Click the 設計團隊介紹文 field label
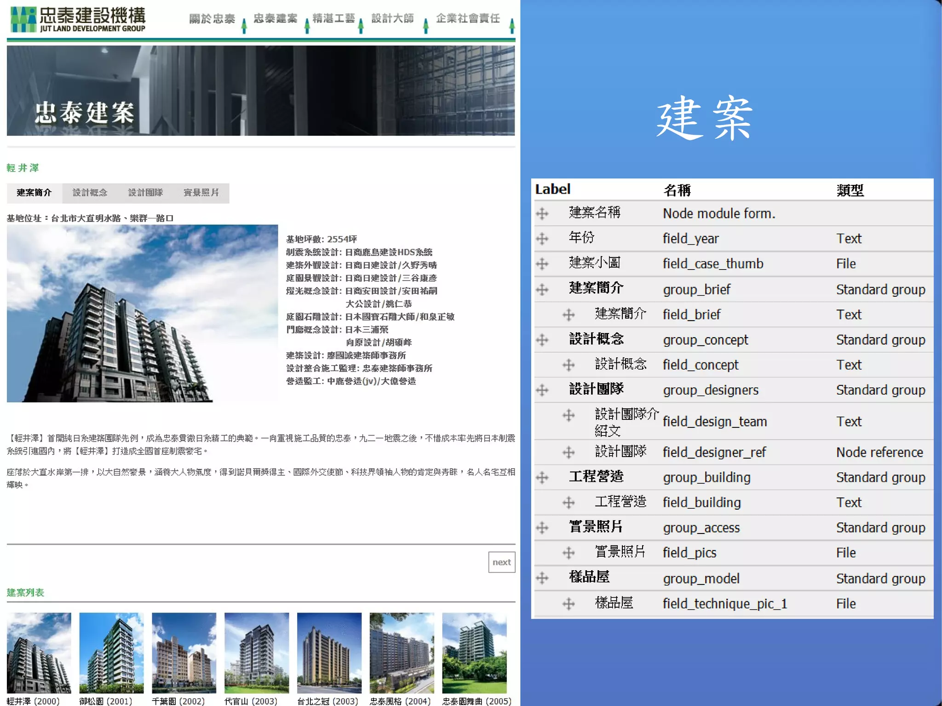Image resolution: width=942 pixels, height=706 pixels. click(627, 422)
